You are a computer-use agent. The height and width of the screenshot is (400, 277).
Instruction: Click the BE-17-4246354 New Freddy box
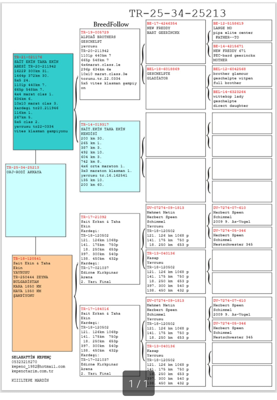pyautogui.click(x=176, y=42)
